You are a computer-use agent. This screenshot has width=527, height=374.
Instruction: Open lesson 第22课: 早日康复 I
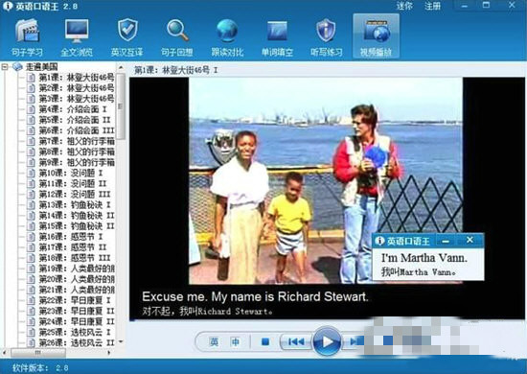[75, 300]
